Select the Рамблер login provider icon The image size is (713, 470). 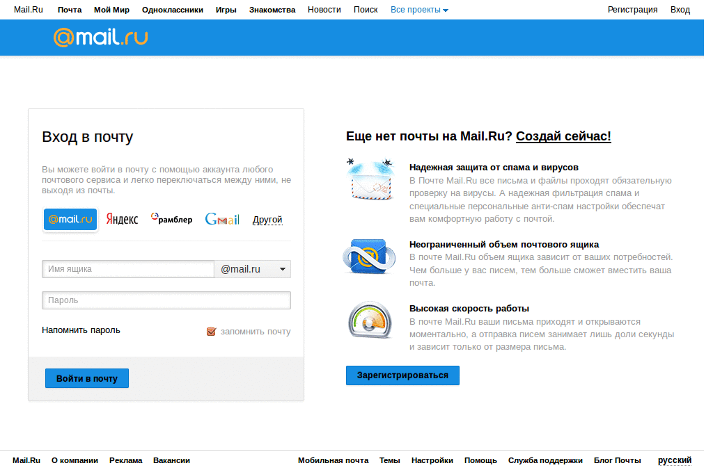pyautogui.click(x=171, y=219)
